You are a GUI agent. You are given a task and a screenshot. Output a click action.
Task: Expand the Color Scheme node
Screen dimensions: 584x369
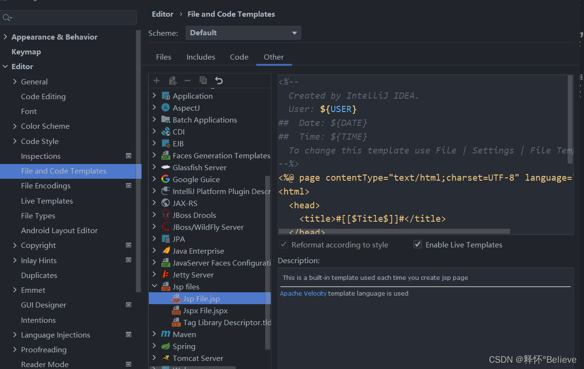pyautogui.click(x=15, y=126)
